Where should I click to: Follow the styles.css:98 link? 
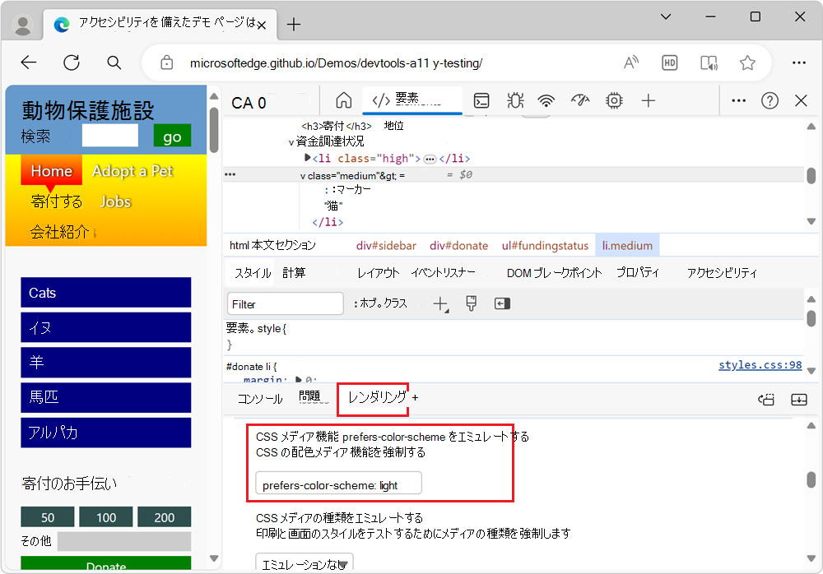tap(760, 365)
